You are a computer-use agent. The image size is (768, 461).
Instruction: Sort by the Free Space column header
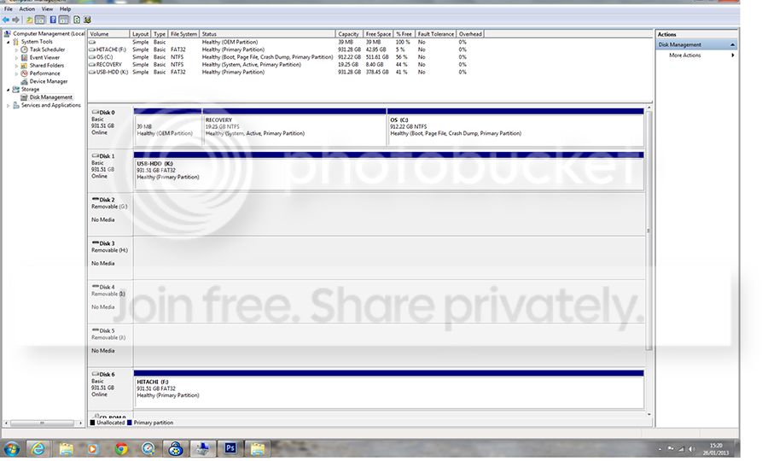pos(378,34)
